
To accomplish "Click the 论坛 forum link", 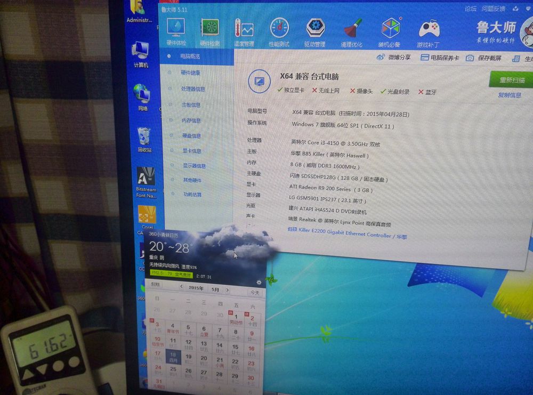I will (471, 9).
